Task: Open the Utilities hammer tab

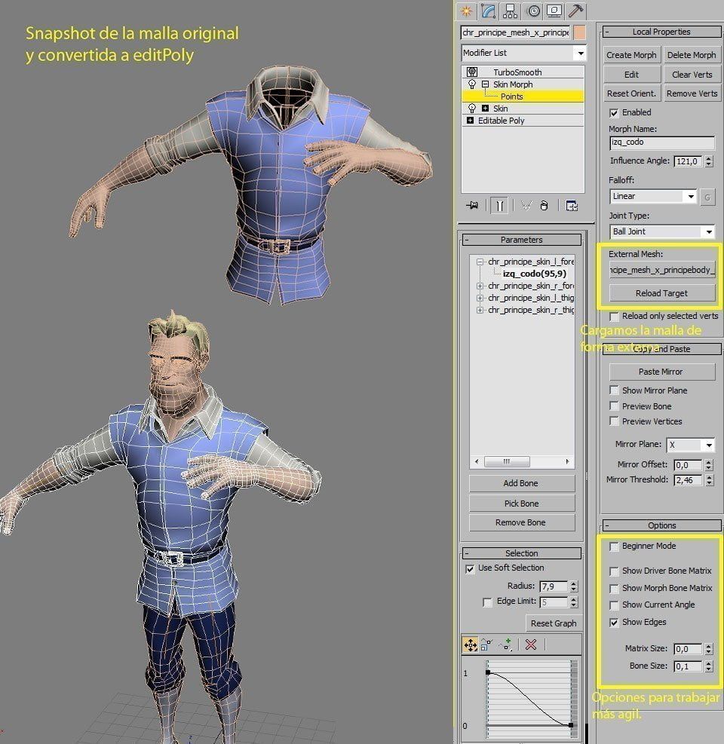Action: tap(576, 11)
